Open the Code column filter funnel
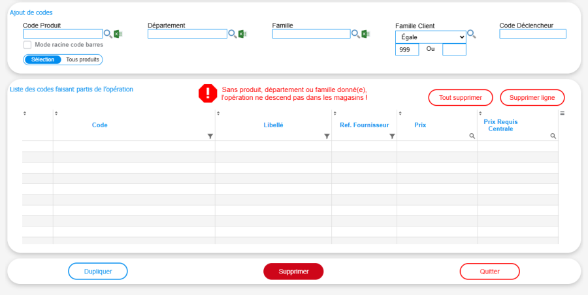 click(210, 136)
